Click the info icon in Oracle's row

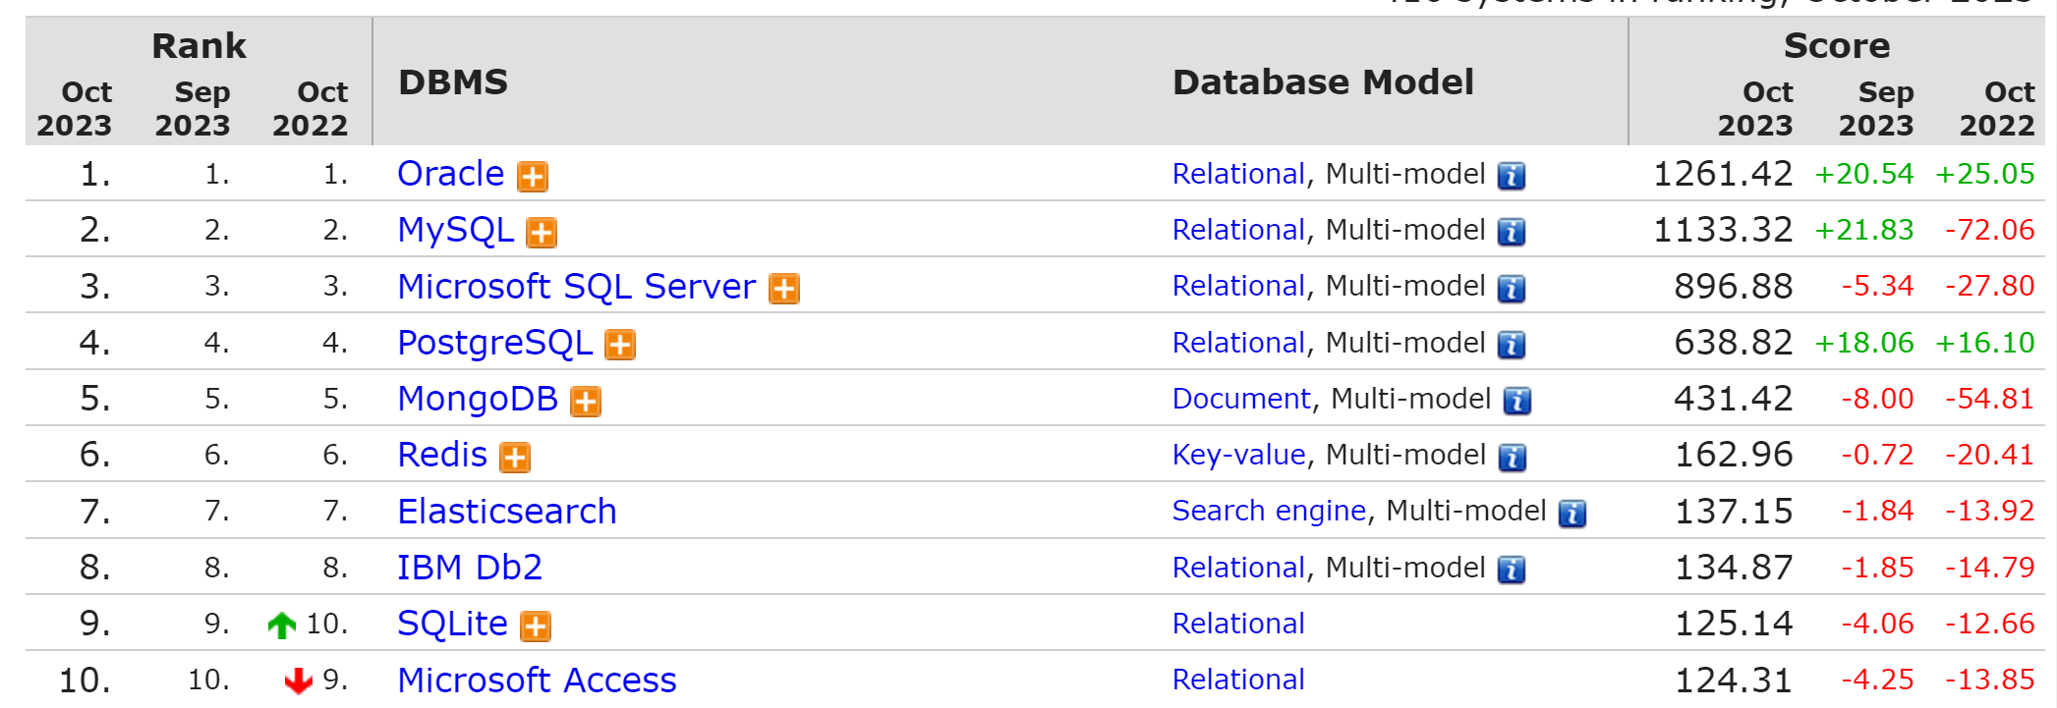(1511, 177)
